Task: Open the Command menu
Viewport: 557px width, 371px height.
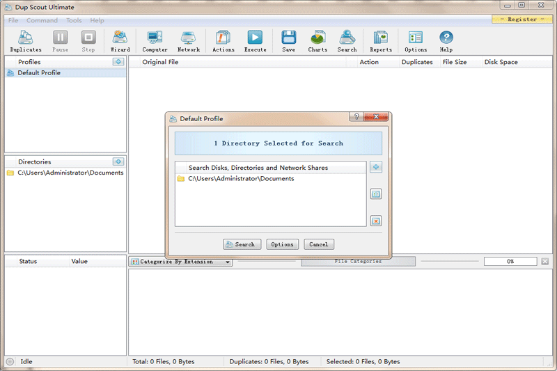Action: (42, 20)
